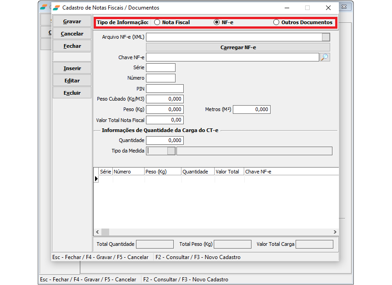Open the Tipo da Medida lookup dropdown
Screen dimensions: 392x285
tap(171, 151)
